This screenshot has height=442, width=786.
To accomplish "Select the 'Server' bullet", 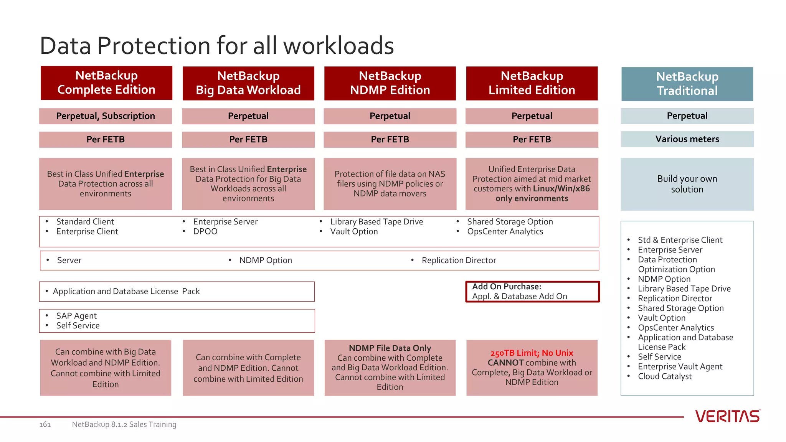I will coord(69,261).
